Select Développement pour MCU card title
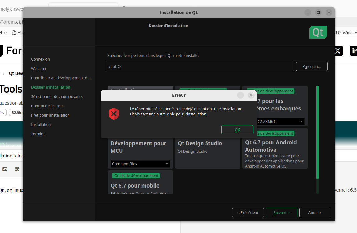Screen dimensions: 357x233 click(138, 147)
